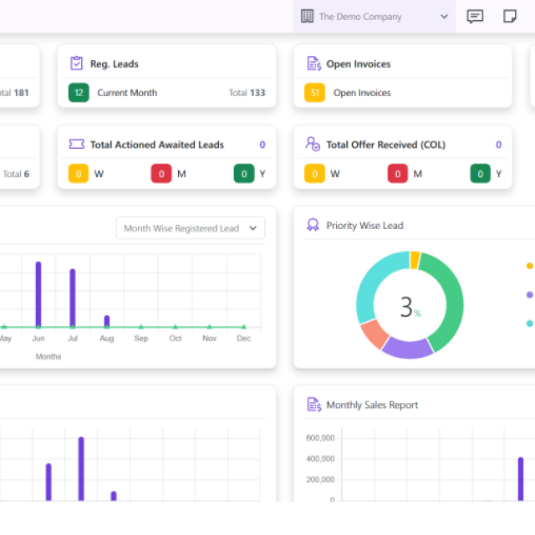Toggle the cyan legend dot in Priority chart

[529, 324]
